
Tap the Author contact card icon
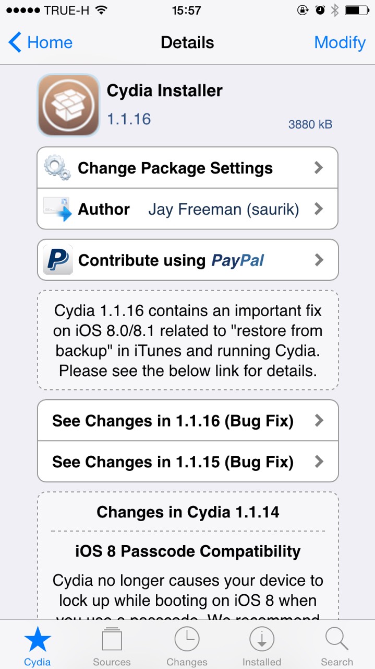(x=57, y=209)
